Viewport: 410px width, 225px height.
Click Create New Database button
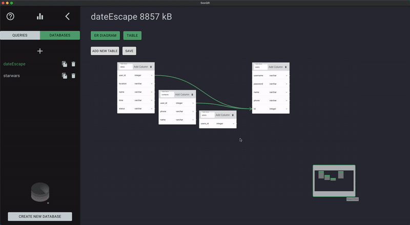(40, 216)
